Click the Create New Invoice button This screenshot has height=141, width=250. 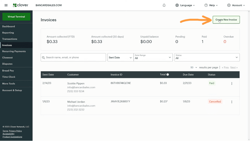coord(226,20)
